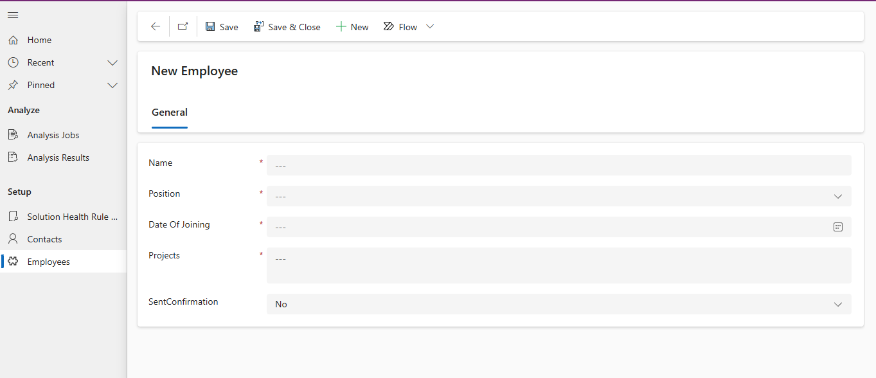Click the Save & Close icon
Screen dimensions: 876x378
[258, 26]
